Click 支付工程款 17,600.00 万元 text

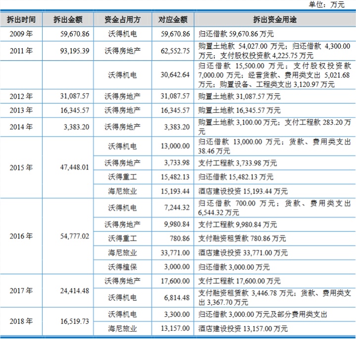[239, 281]
